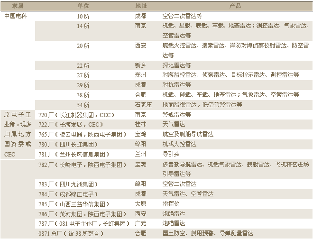Click the 郑州 address cell

pyautogui.click(x=140, y=75)
